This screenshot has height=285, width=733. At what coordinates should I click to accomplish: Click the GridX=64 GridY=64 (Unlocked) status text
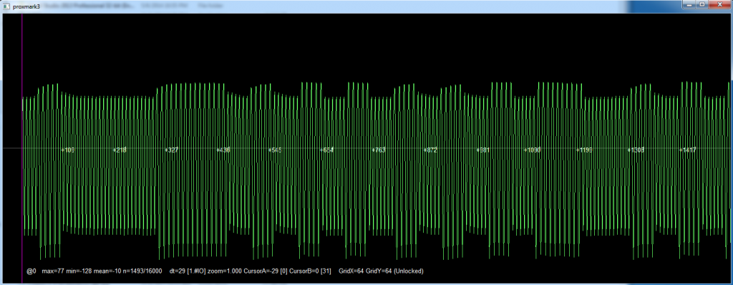(x=381, y=271)
